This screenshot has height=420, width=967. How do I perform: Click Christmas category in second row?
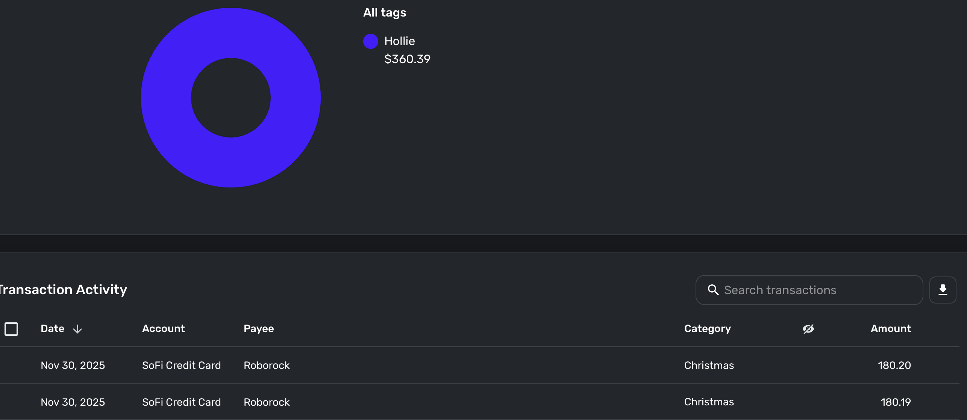(709, 402)
